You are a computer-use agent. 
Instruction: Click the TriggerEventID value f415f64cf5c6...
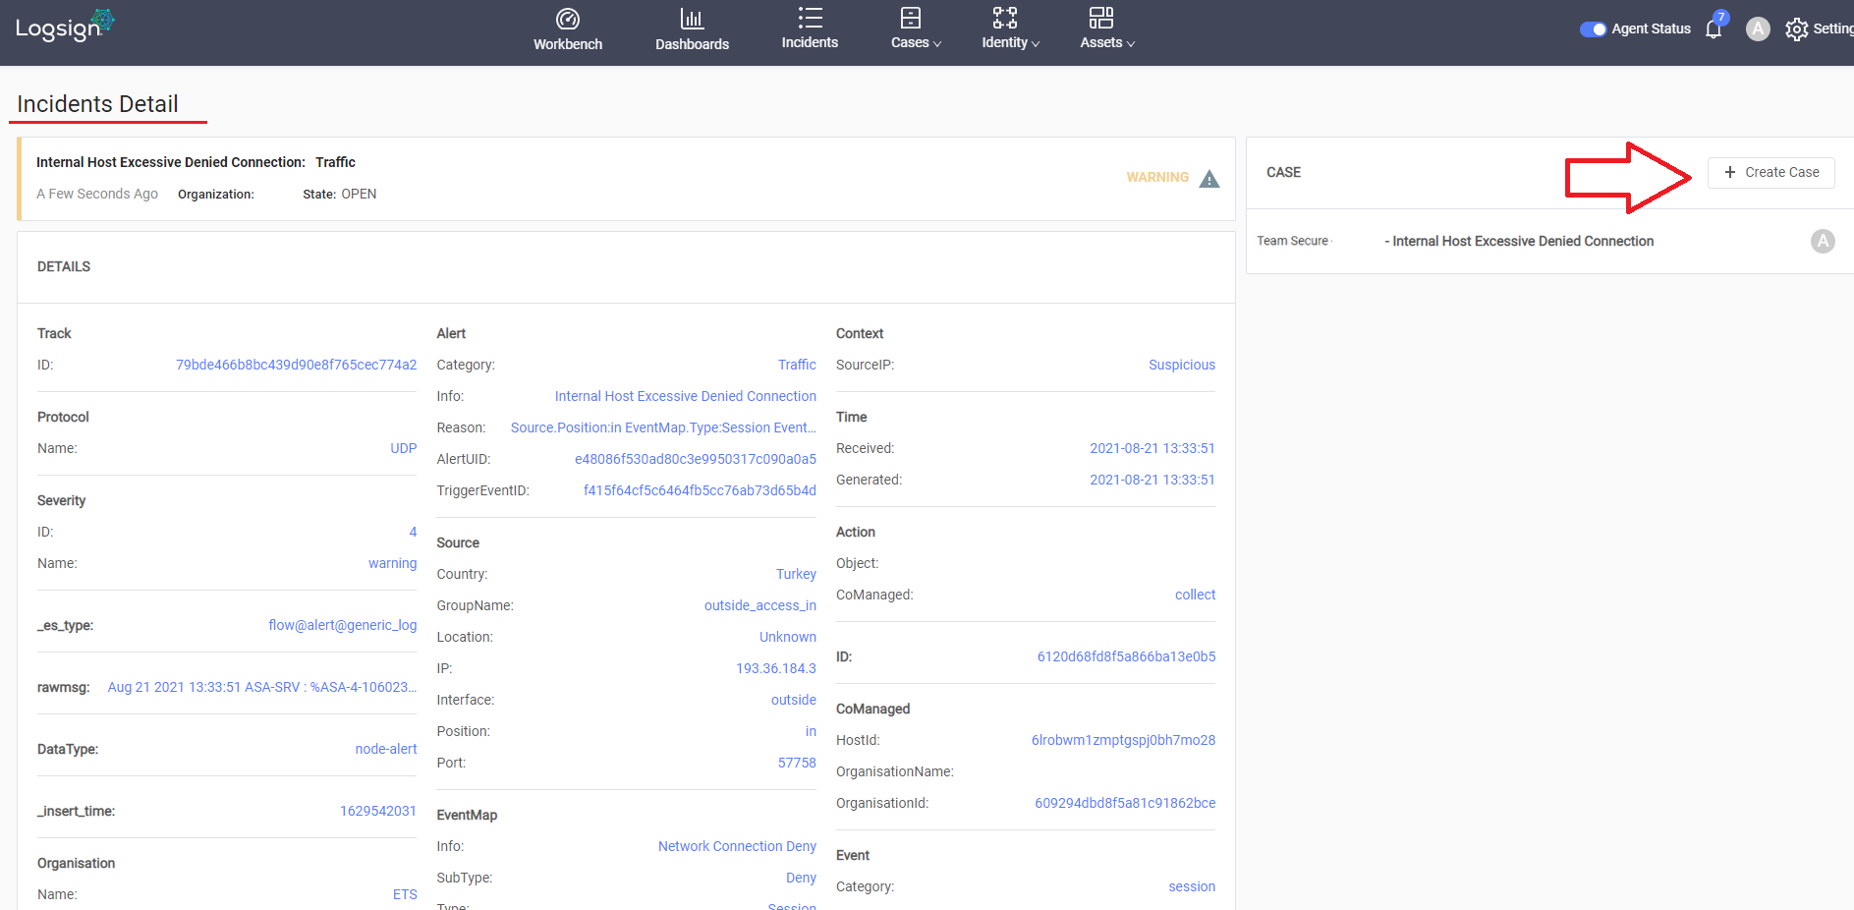point(700,490)
